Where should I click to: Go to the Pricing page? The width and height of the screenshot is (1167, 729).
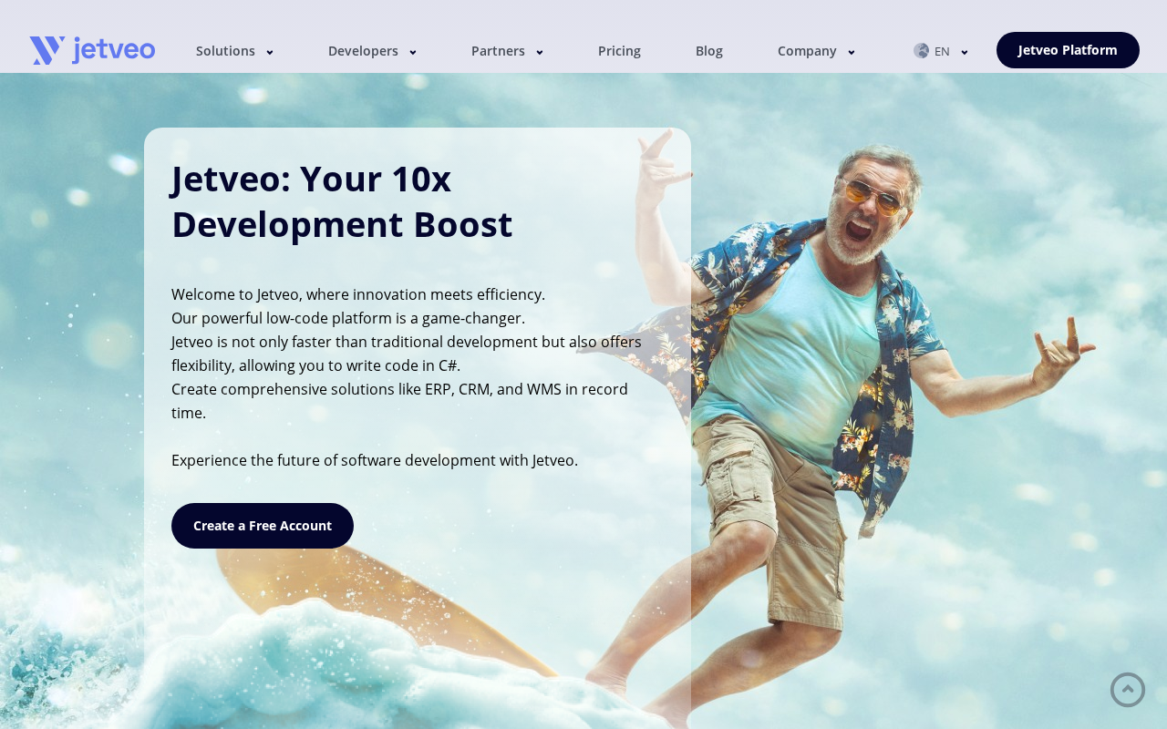click(619, 51)
